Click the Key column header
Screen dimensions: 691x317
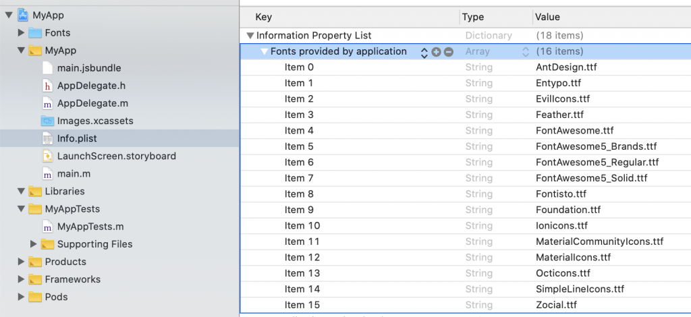pos(264,17)
